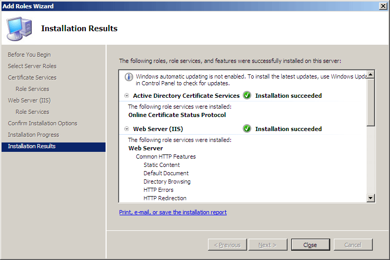Open Web Server (IIS) step in sidebar

pos(29,100)
